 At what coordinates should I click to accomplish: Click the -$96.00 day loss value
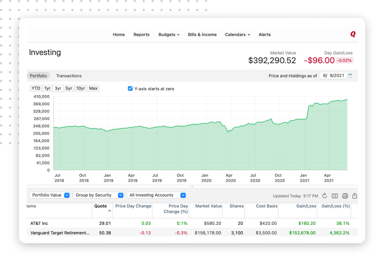click(319, 60)
